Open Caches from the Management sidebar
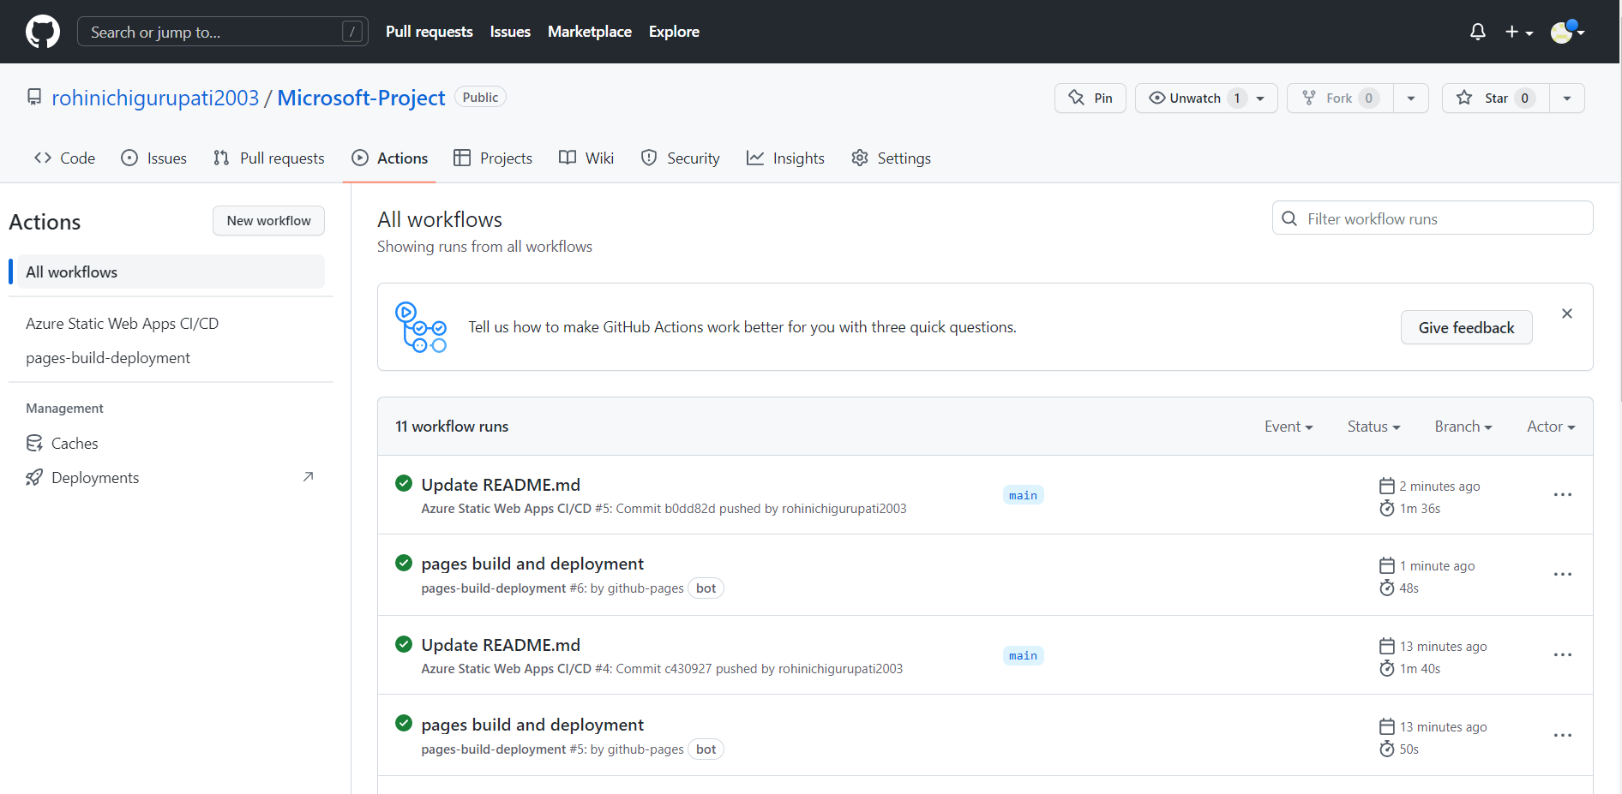This screenshot has height=794, width=1622. tap(74, 443)
